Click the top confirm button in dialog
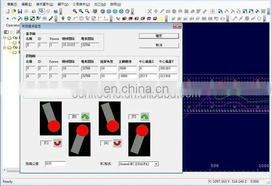The width and height of the screenshot is (272, 186). [x=159, y=36]
